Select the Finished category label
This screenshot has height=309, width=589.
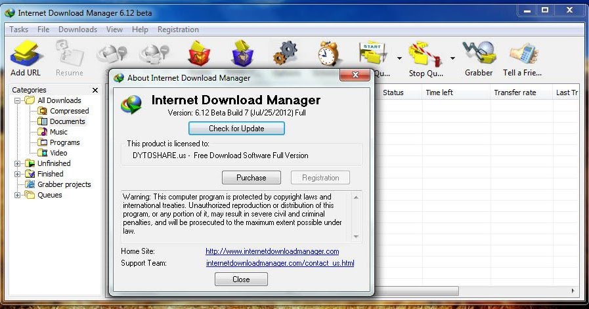coord(51,174)
